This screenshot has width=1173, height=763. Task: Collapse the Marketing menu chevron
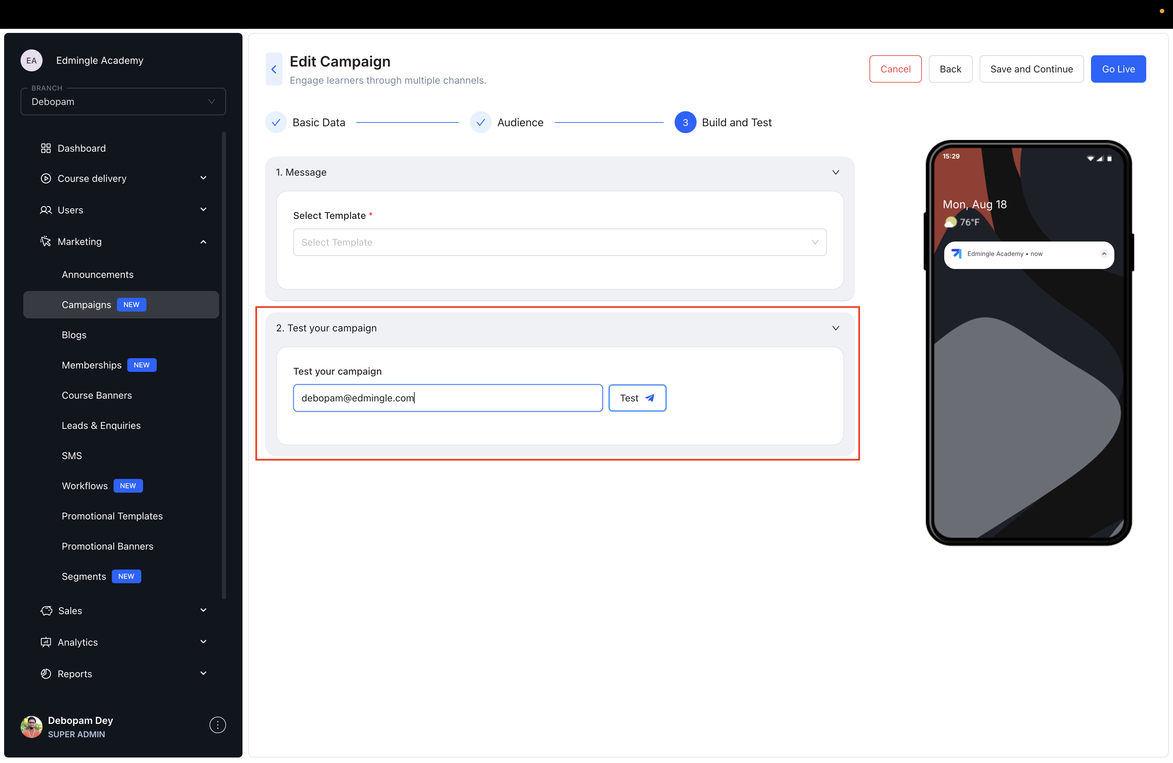pyautogui.click(x=203, y=242)
